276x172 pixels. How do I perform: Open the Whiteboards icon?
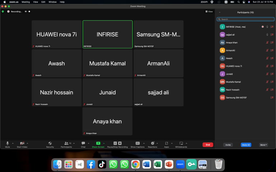point(181,143)
